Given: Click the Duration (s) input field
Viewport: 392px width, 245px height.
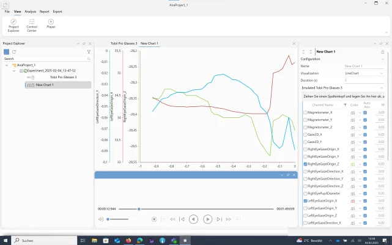Looking at the screenshot, I should [364, 81].
